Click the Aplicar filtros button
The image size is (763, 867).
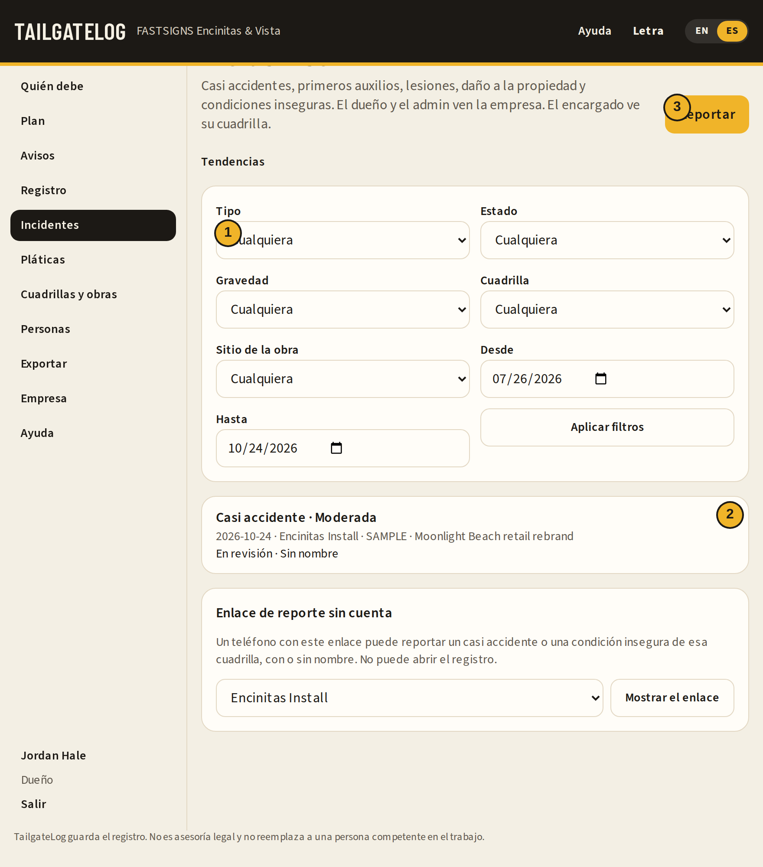coord(607,427)
